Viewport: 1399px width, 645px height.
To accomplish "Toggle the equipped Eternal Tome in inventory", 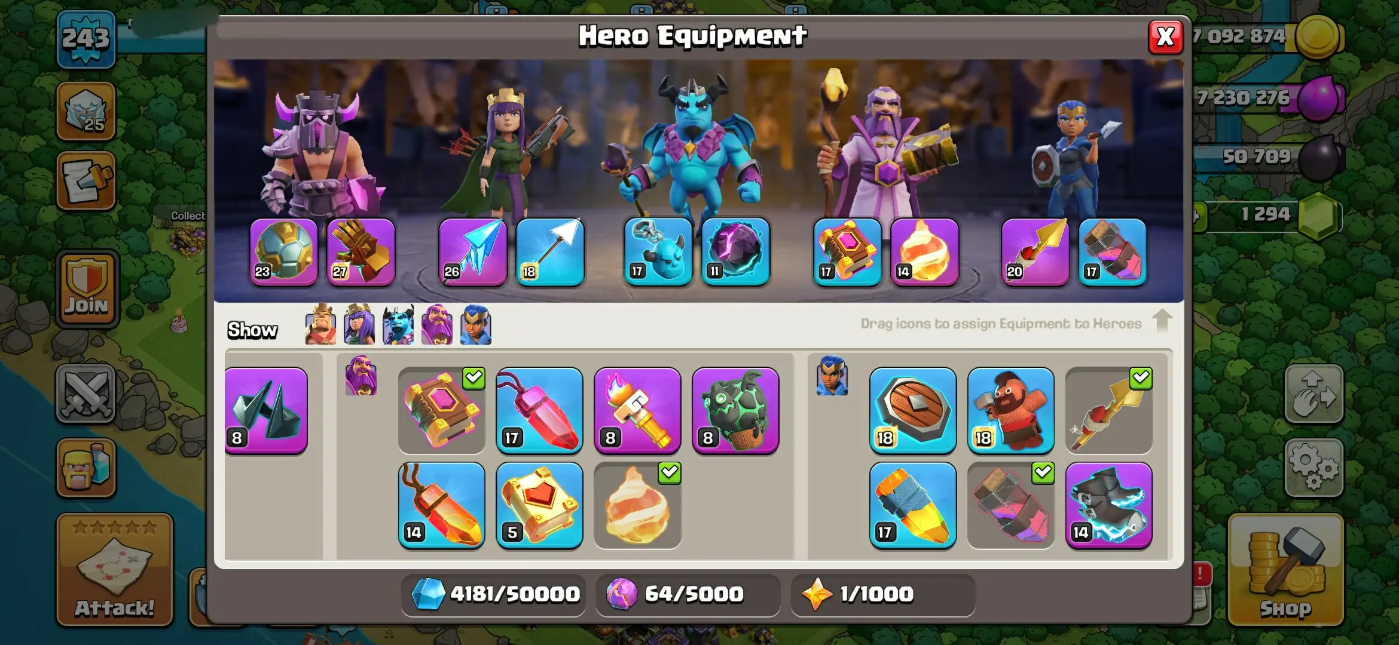I will [441, 410].
